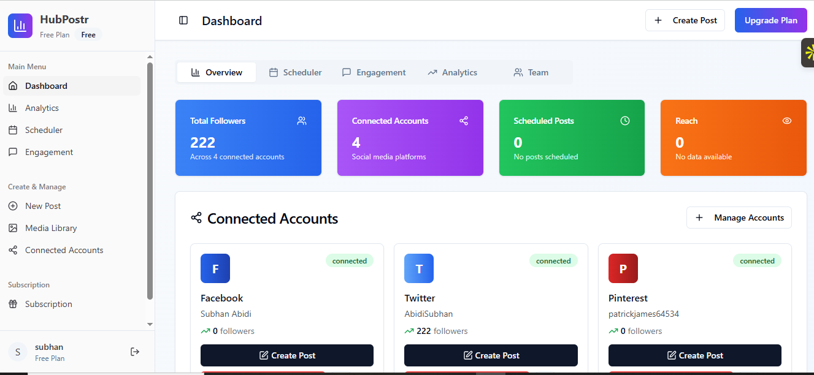This screenshot has height=375, width=814.
Task: Click the users icon on Total Followers card
Action: (x=302, y=121)
